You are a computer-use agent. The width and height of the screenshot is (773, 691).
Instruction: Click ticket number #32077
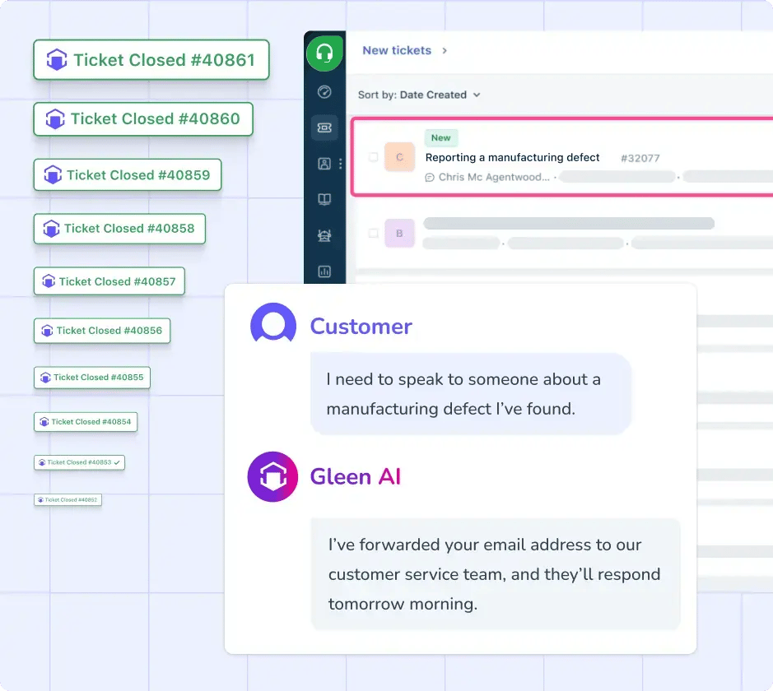[640, 158]
